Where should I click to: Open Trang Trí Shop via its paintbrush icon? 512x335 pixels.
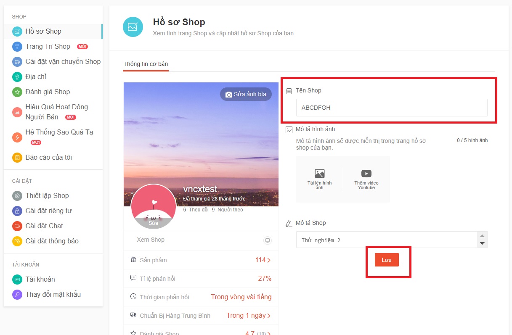pos(17,46)
